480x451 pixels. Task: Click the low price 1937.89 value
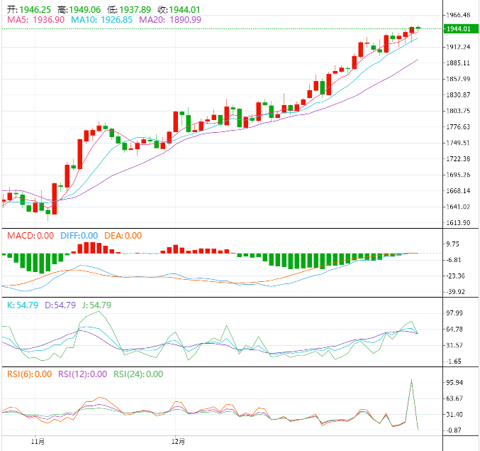click(135, 9)
